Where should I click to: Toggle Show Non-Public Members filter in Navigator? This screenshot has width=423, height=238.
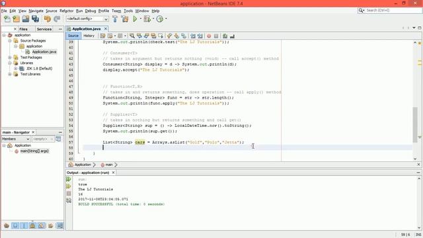tap(32, 225)
